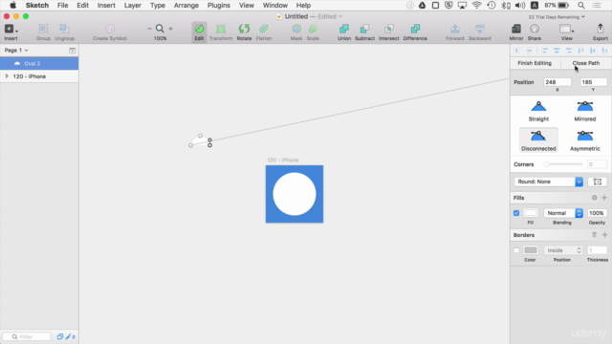
Task: Open document title Edited dropdown
Action: pos(330,16)
